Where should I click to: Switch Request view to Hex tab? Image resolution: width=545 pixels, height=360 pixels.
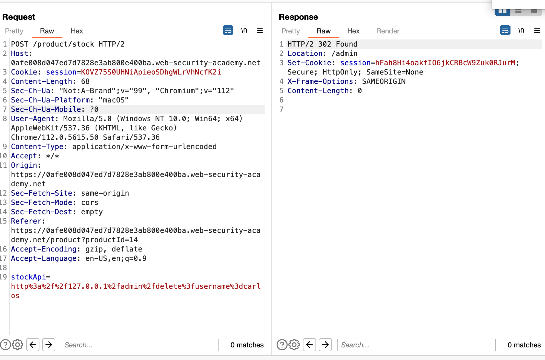[77, 31]
